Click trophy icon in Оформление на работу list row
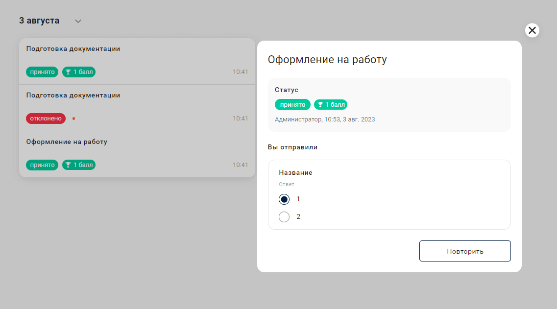This screenshot has height=309, width=557. [69, 165]
